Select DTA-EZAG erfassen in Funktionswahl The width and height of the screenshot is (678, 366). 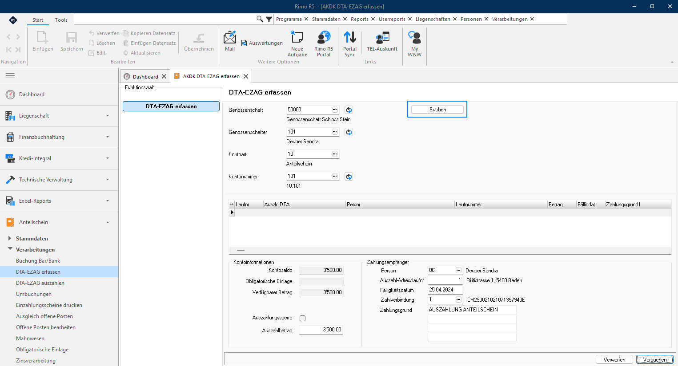point(171,106)
